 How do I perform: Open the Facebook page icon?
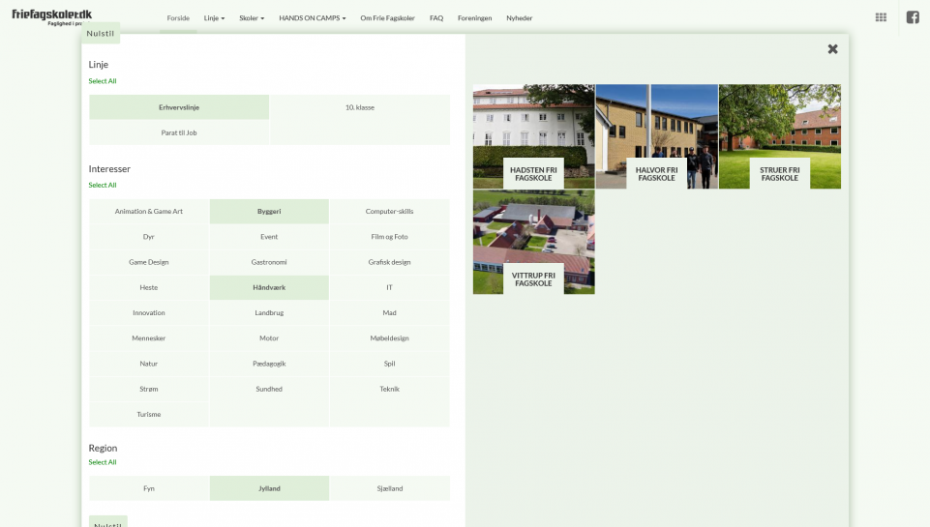pyautogui.click(x=913, y=17)
